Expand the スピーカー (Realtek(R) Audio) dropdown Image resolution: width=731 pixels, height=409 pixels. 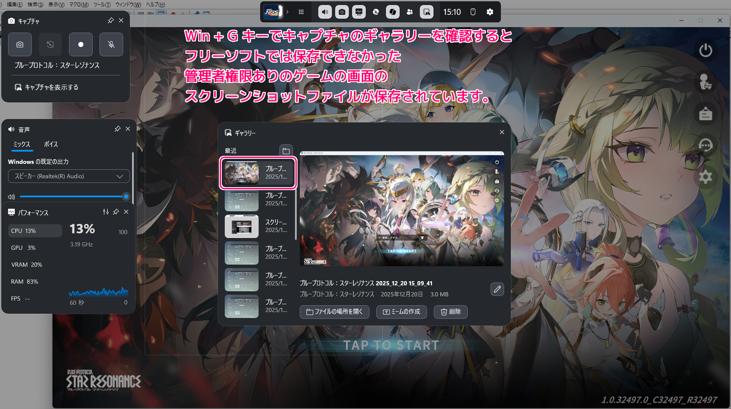click(x=69, y=176)
